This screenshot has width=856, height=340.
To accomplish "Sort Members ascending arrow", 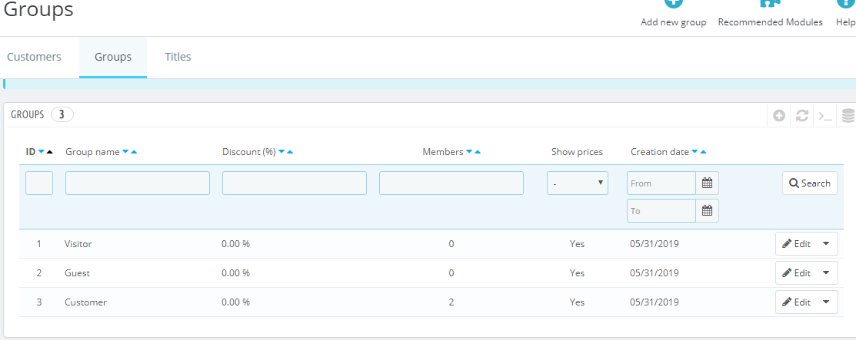I will [477, 152].
